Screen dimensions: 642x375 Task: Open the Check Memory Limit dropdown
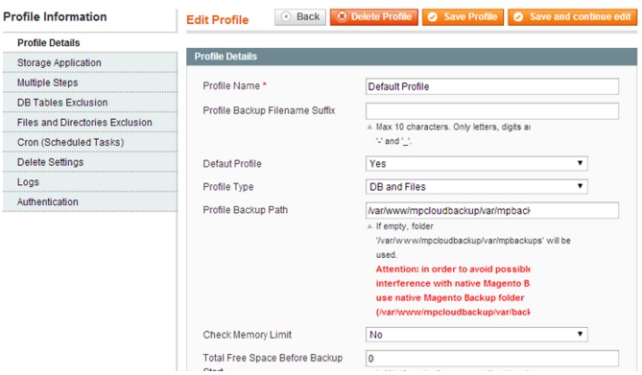(476, 335)
